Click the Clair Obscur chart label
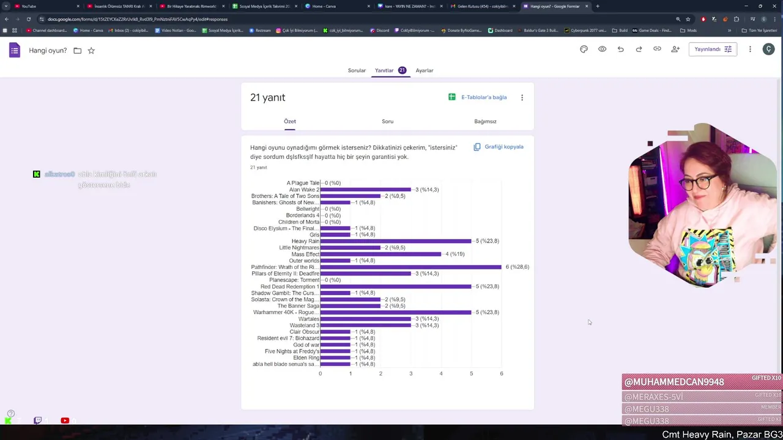 (304, 332)
